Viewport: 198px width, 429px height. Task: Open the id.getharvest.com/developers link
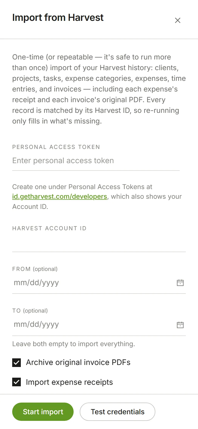coord(60,197)
